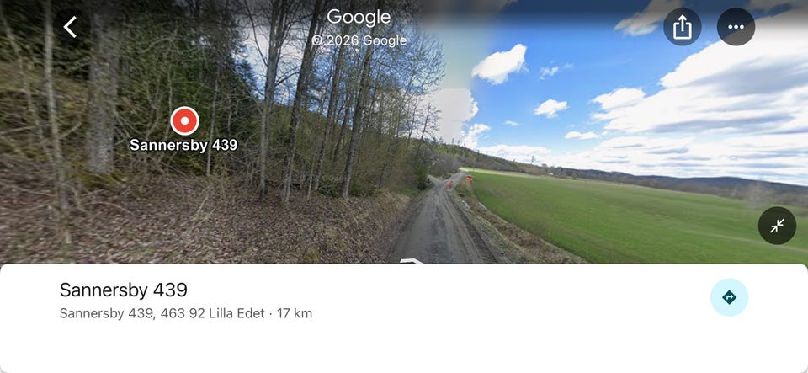Tap the red location pin marker
Image resolution: width=808 pixels, height=373 pixels.
184,121
